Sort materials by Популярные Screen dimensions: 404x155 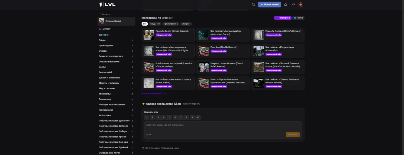click(283, 18)
